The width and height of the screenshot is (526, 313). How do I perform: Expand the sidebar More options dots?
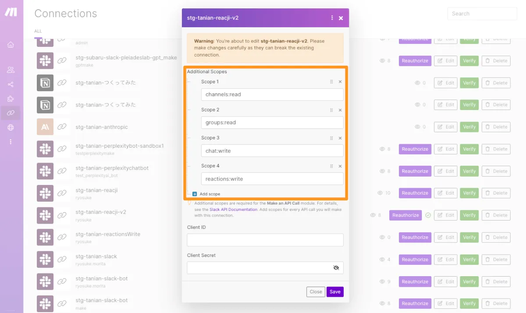click(x=11, y=142)
